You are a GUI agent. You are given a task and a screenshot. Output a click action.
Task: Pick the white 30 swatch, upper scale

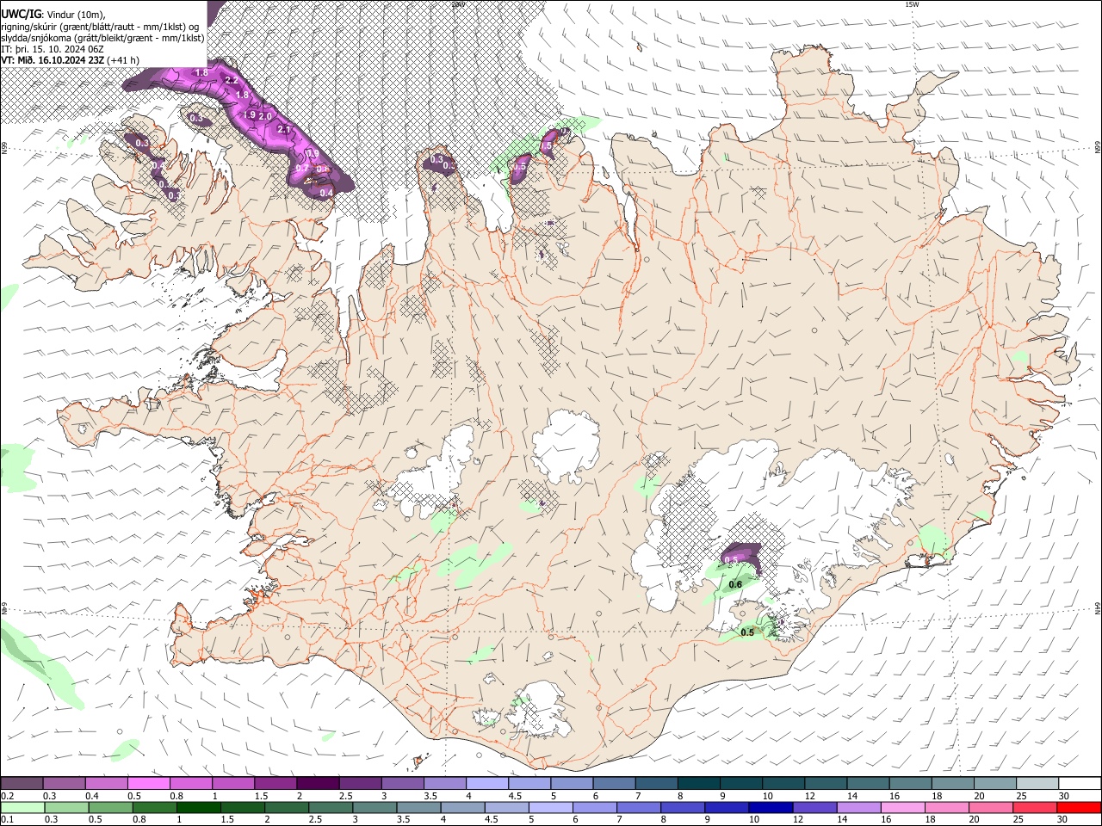click(1080, 783)
